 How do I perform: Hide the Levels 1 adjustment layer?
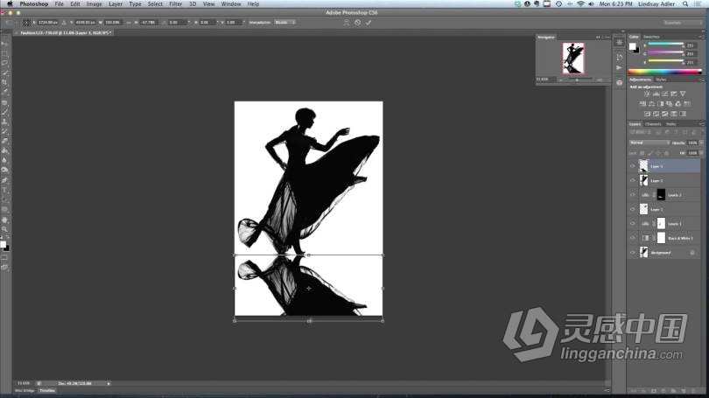633,224
